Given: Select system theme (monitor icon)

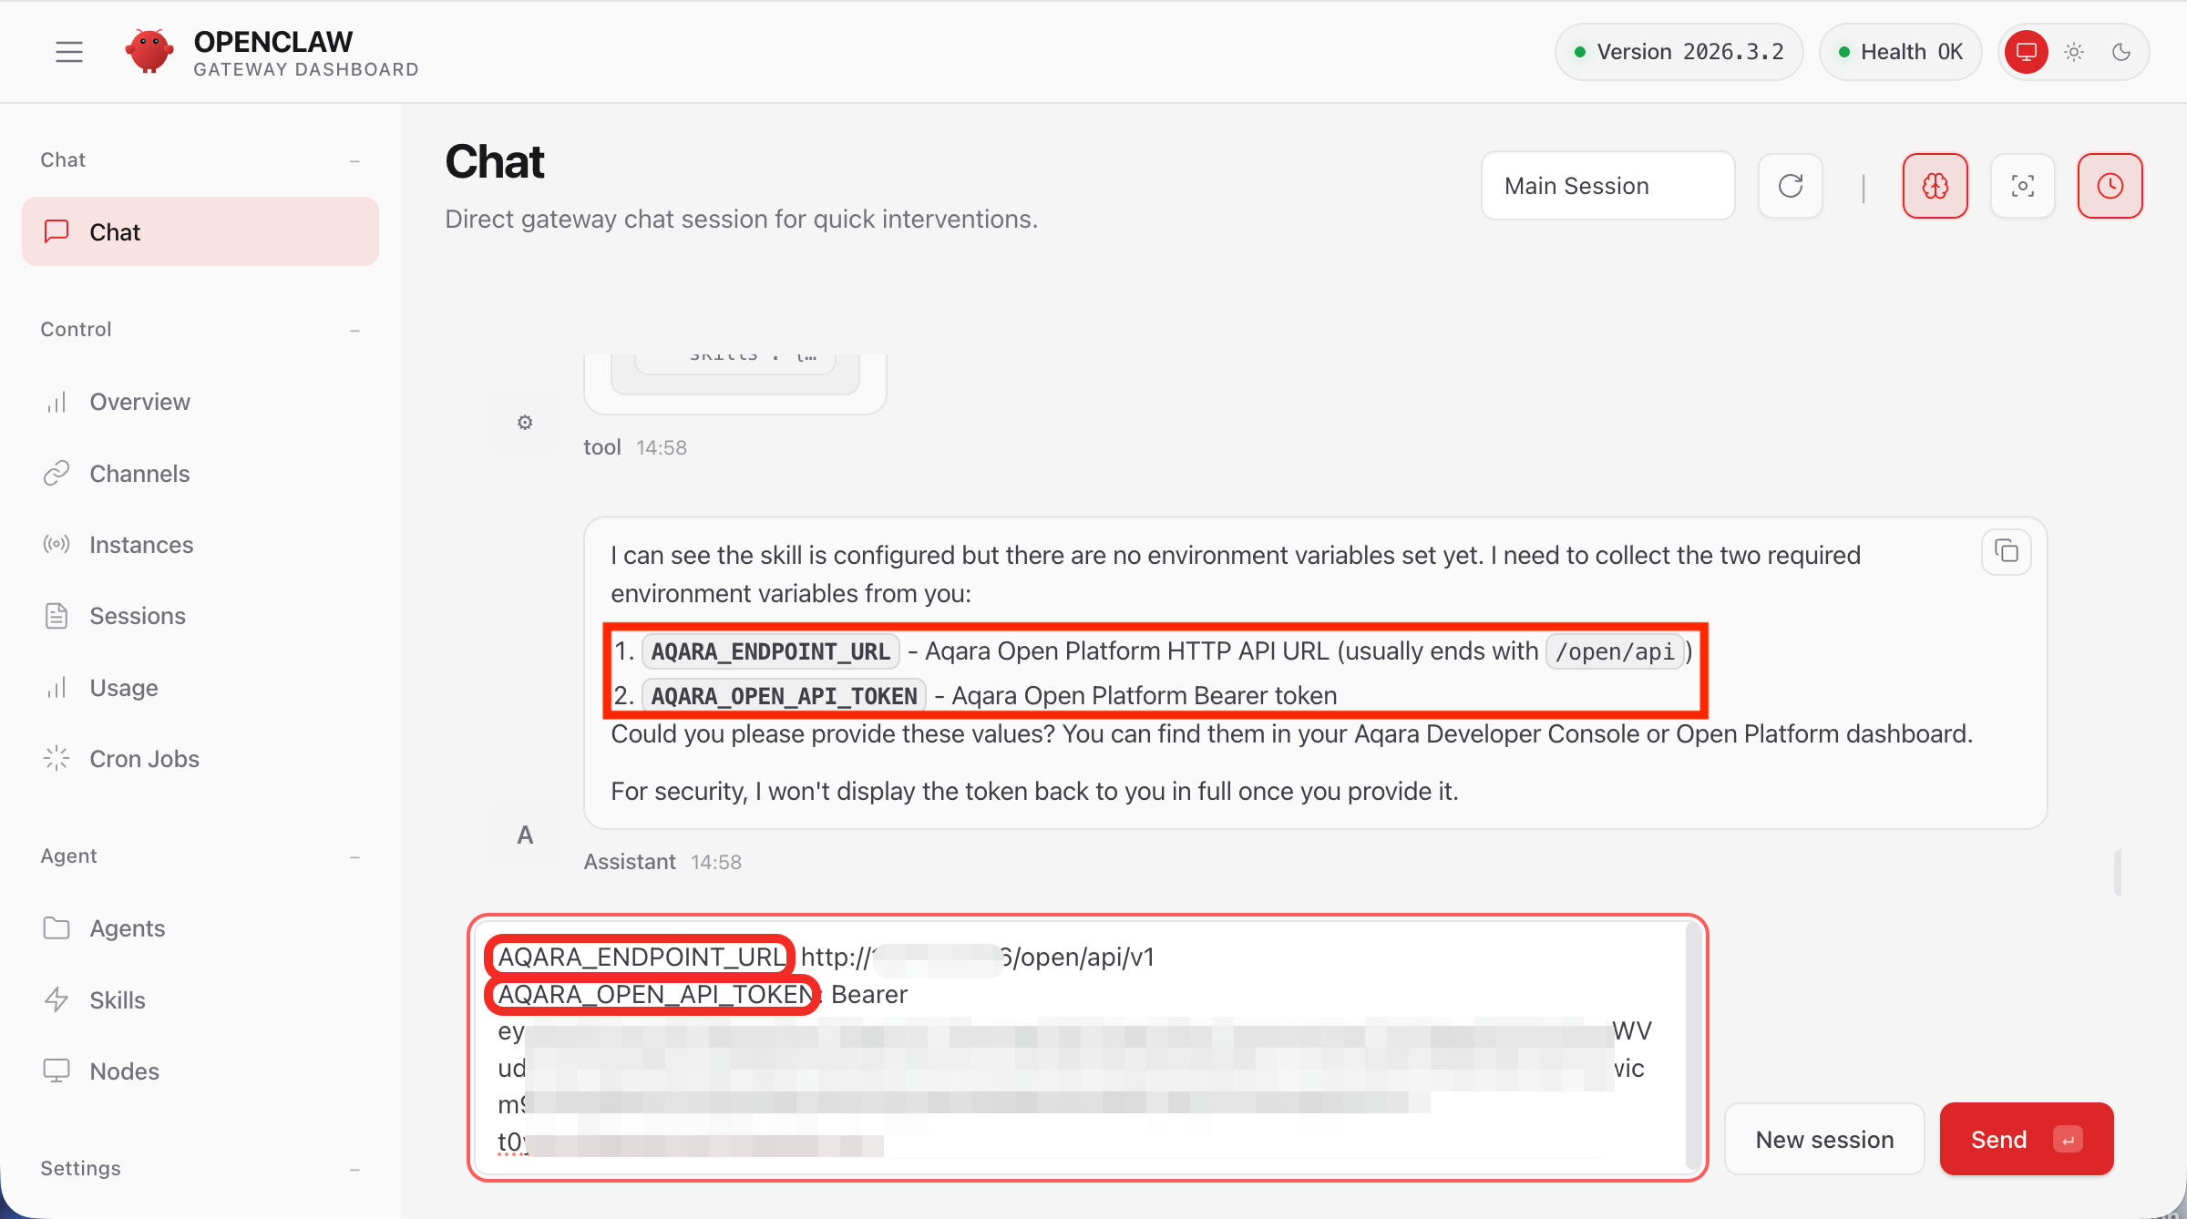Looking at the screenshot, I should (x=2025, y=52).
